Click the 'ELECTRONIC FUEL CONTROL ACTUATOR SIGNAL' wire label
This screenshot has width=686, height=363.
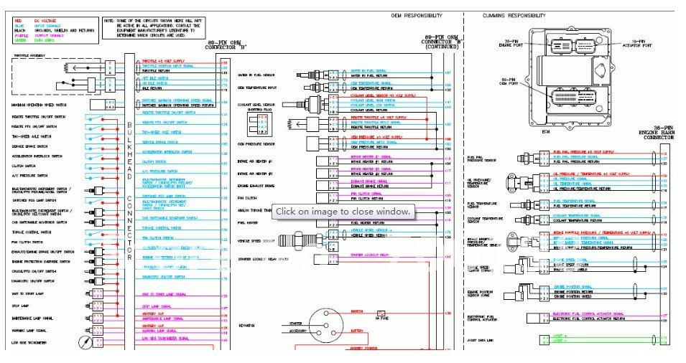tap(589, 313)
